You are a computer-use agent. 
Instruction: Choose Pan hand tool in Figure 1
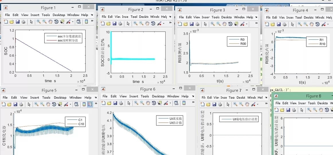point(50,22)
